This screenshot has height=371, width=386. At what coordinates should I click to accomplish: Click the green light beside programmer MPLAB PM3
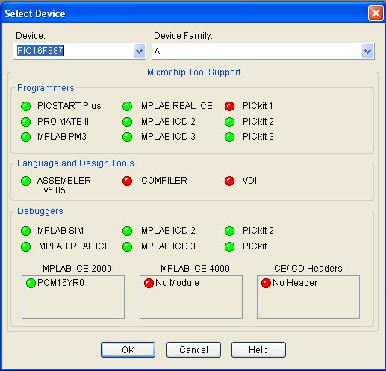(25, 137)
